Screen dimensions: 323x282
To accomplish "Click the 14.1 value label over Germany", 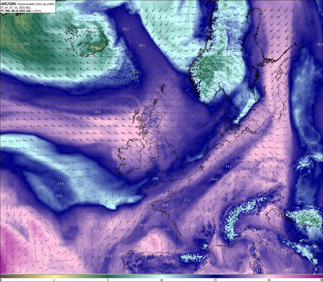I will [x=229, y=166].
